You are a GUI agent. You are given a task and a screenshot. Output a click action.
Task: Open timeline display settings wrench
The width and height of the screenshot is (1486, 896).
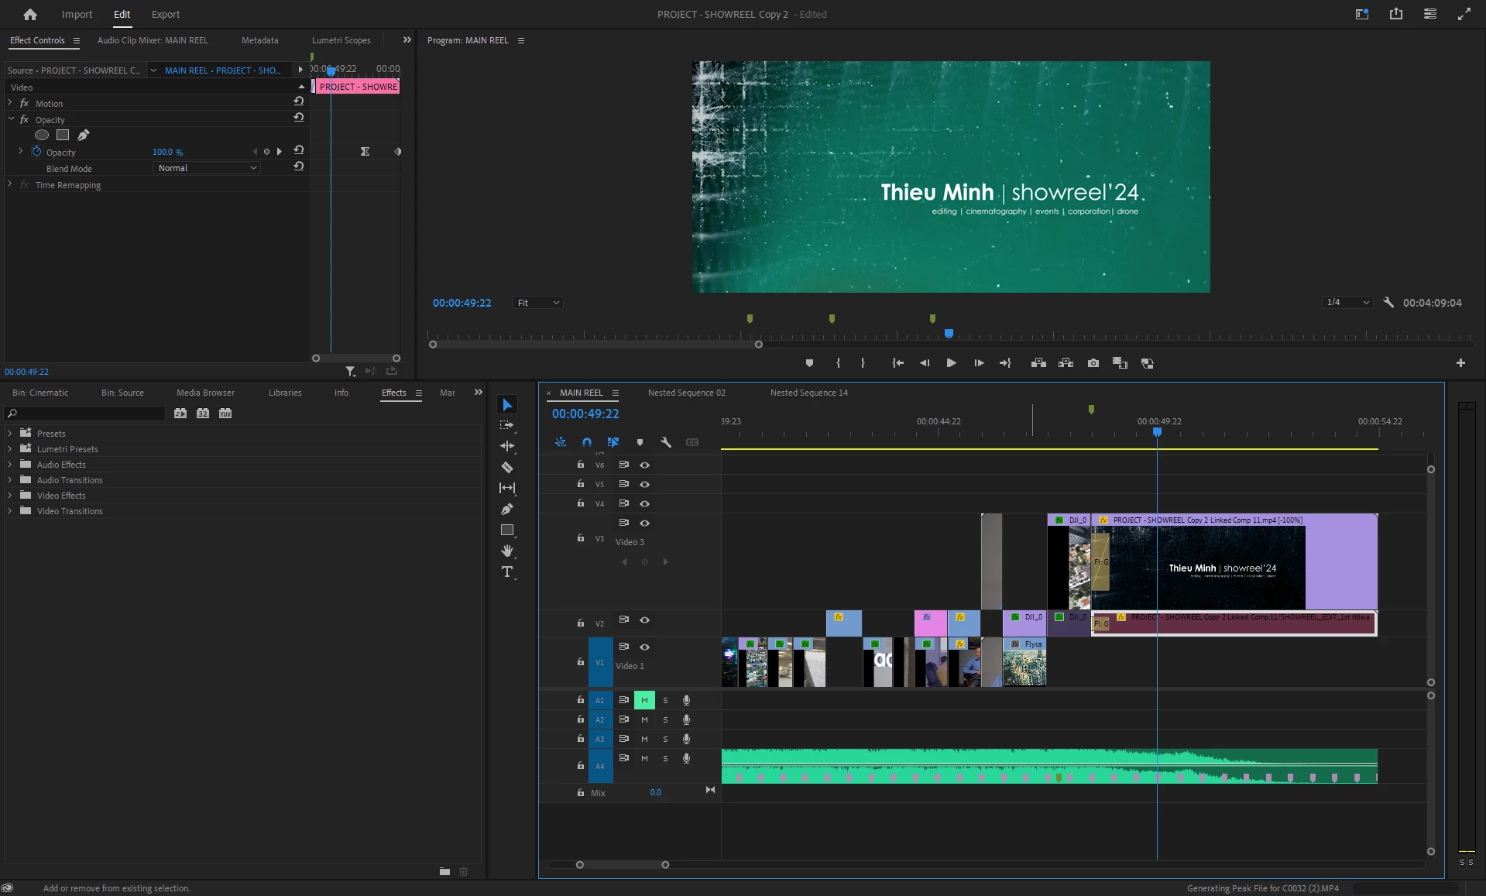[x=666, y=442]
